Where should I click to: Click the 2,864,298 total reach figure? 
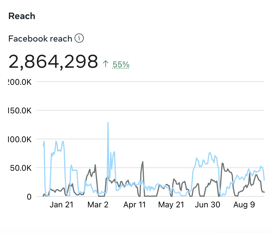pyautogui.click(x=53, y=61)
